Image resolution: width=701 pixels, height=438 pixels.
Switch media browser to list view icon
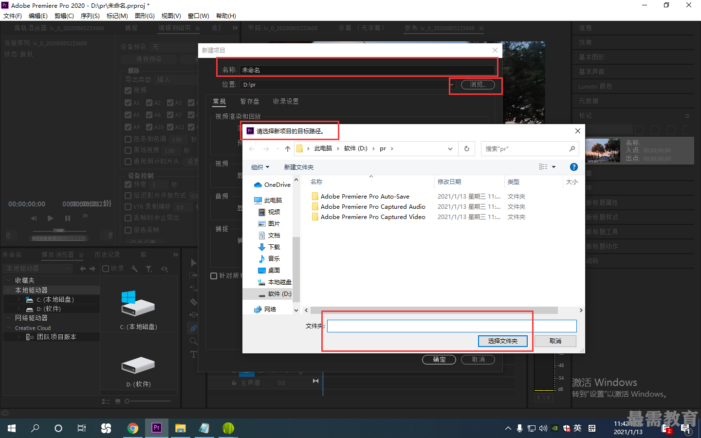(106, 401)
